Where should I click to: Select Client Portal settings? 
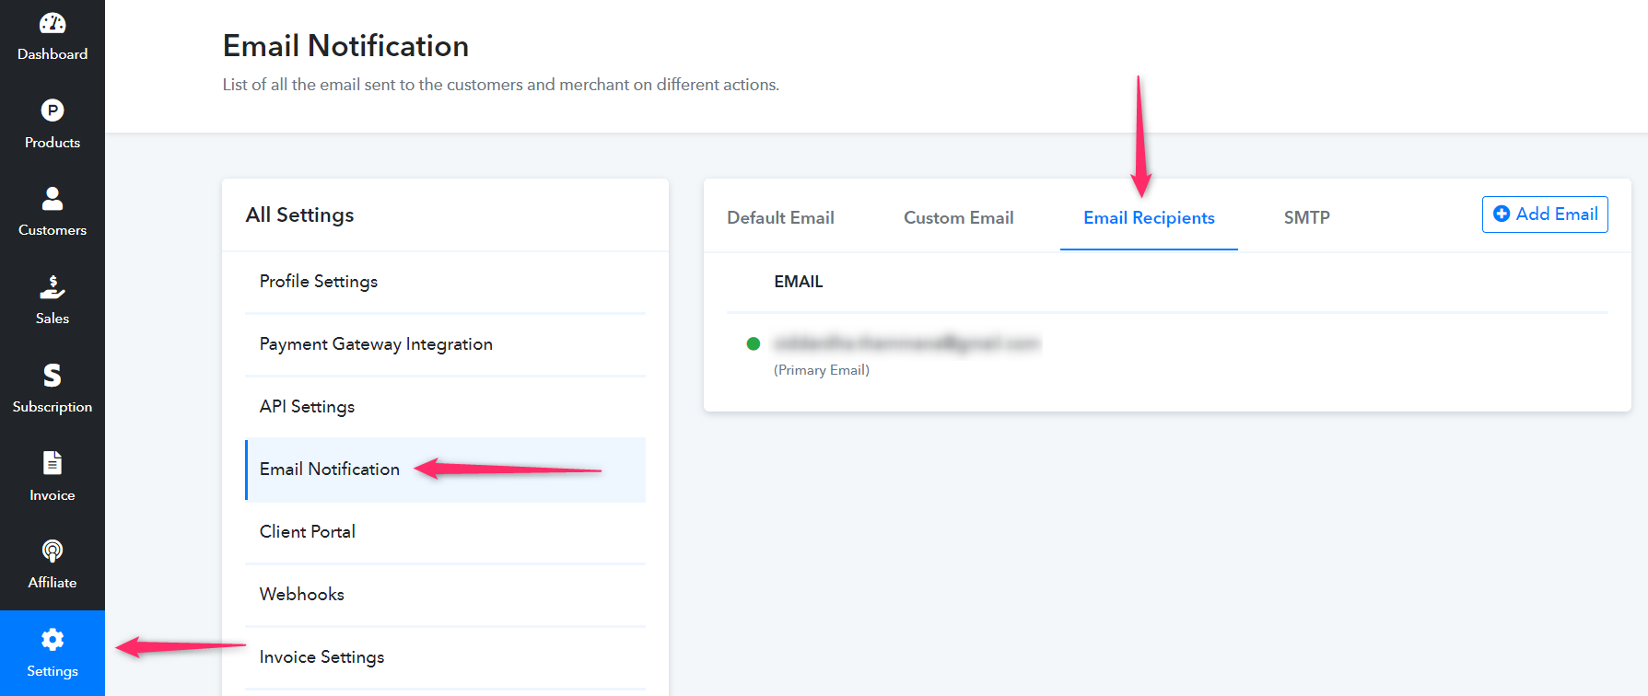click(x=307, y=532)
